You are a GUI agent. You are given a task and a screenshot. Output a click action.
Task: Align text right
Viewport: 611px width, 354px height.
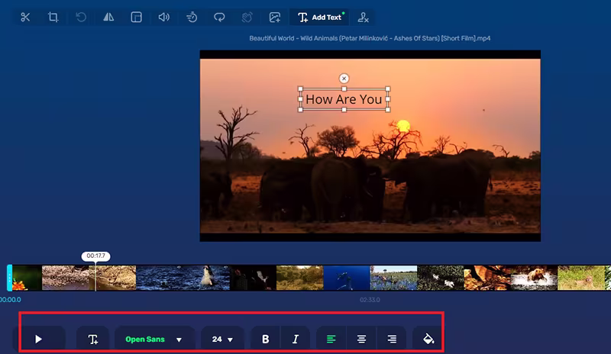pyautogui.click(x=392, y=340)
